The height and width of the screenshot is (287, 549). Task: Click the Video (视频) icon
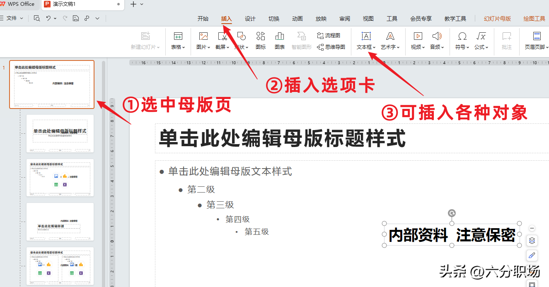point(418,36)
